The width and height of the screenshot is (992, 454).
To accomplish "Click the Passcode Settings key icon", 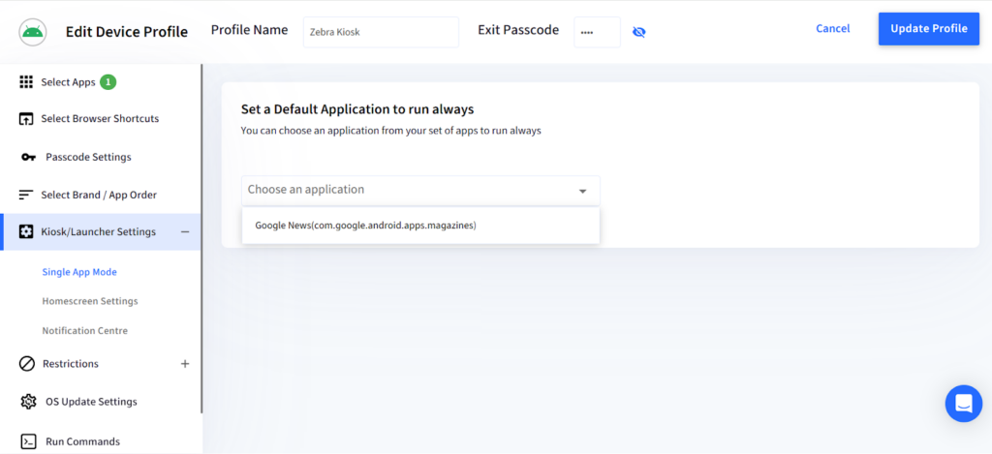I will tap(28, 157).
